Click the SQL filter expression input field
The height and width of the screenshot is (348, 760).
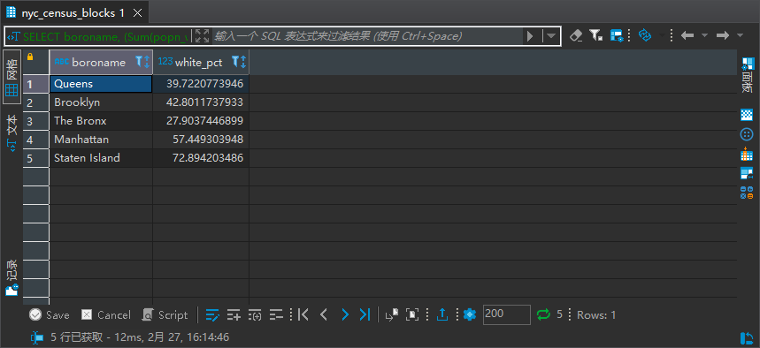[x=367, y=36]
